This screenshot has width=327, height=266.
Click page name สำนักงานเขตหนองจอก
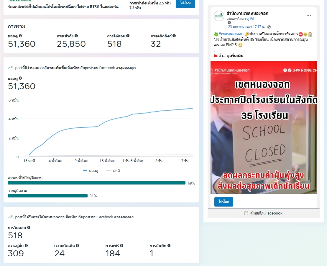click(247, 13)
